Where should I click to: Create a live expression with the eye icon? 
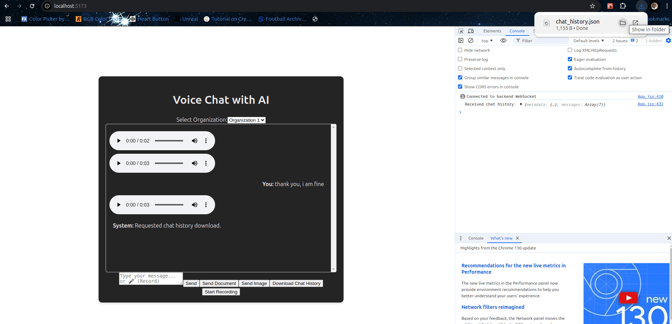pyautogui.click(x=503, y=40)
